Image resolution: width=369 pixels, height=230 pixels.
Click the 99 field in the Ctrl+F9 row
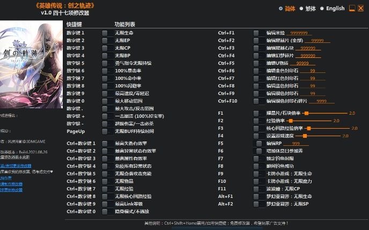pos(313,94)
